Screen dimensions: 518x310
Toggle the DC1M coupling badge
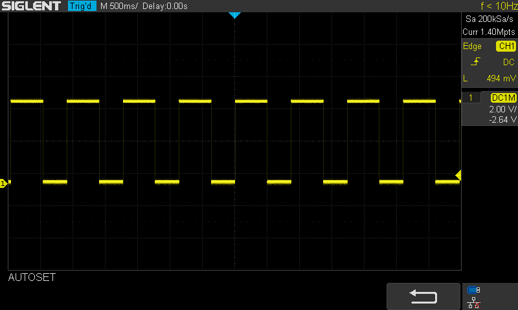(504, 98)
